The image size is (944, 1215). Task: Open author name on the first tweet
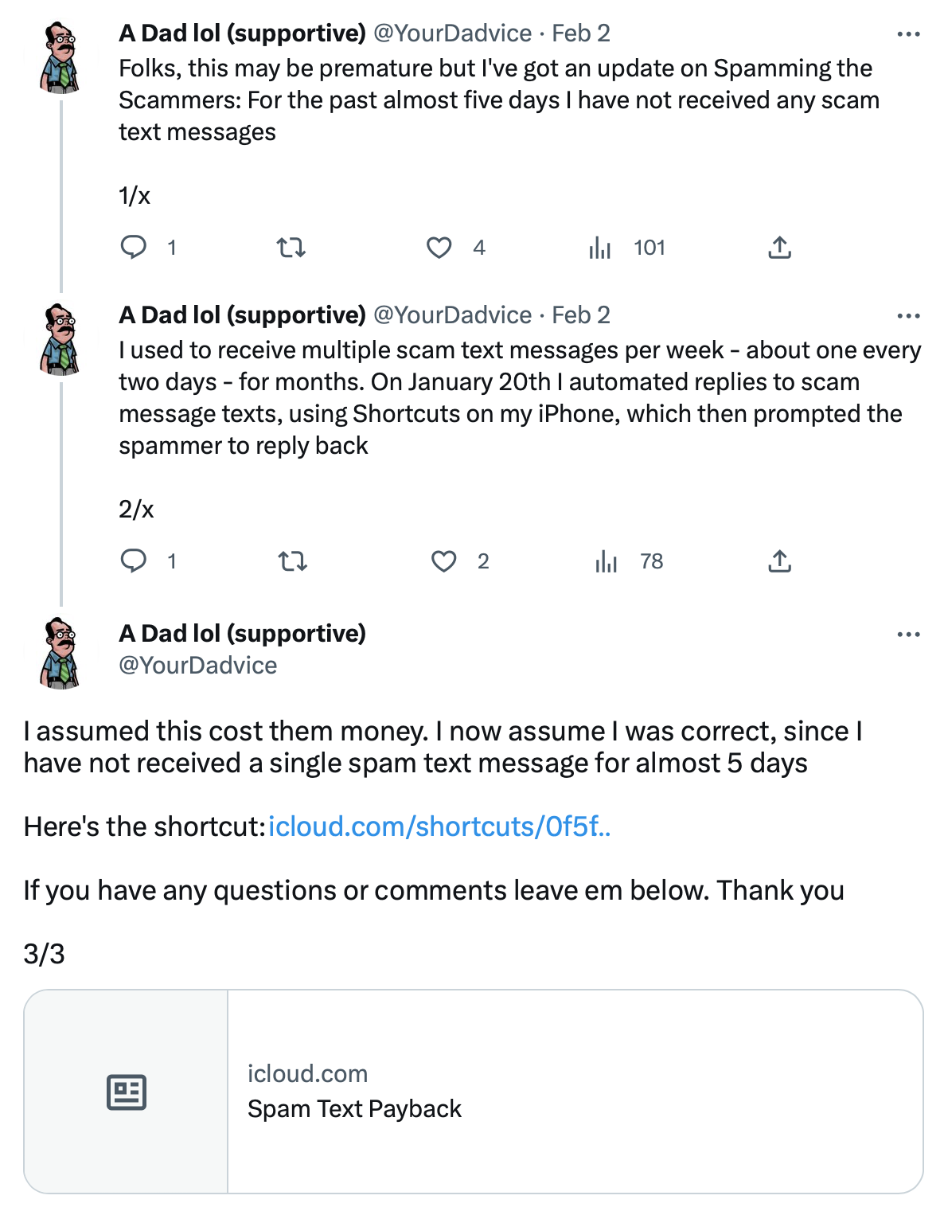(243, 33)
